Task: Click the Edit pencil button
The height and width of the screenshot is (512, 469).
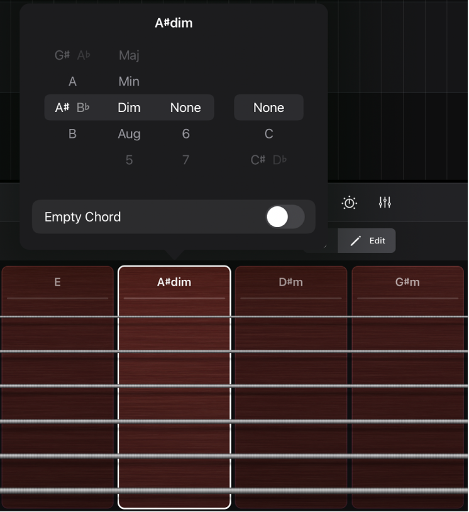Action: 367,241
